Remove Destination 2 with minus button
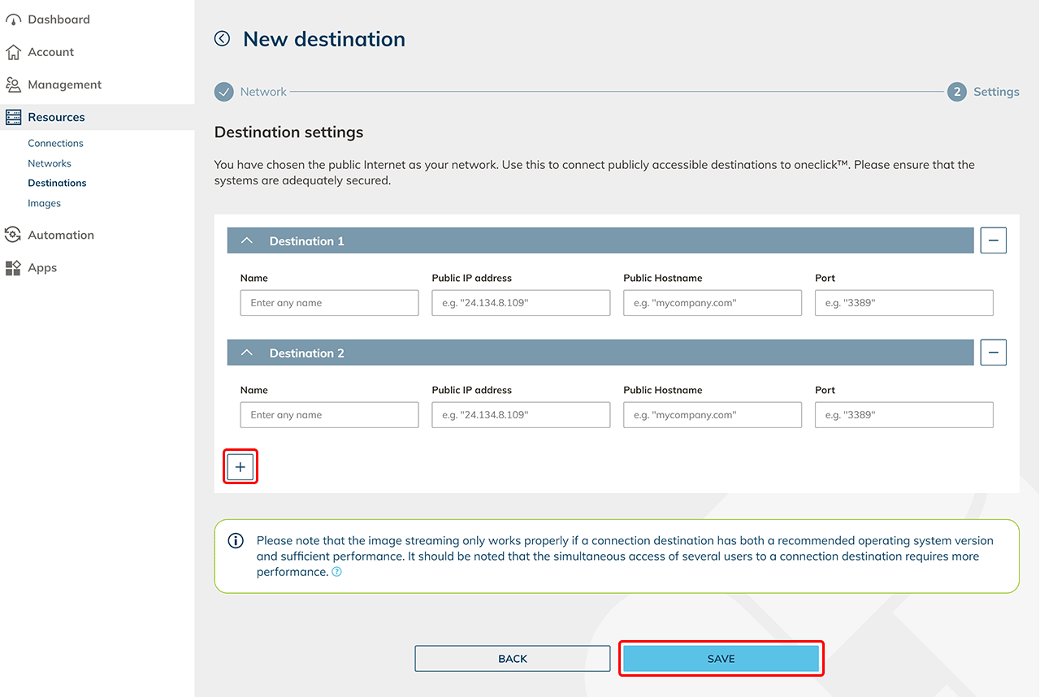 click(x=993, y=353)
